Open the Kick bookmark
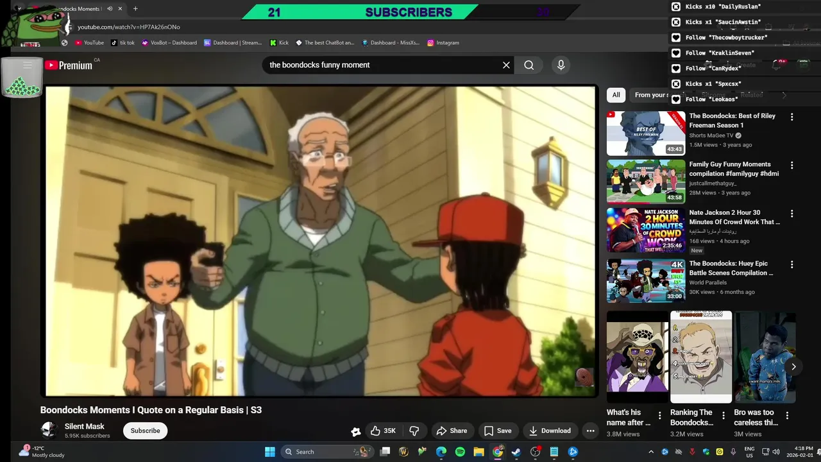The image size is (821, 462). (279, 43)
